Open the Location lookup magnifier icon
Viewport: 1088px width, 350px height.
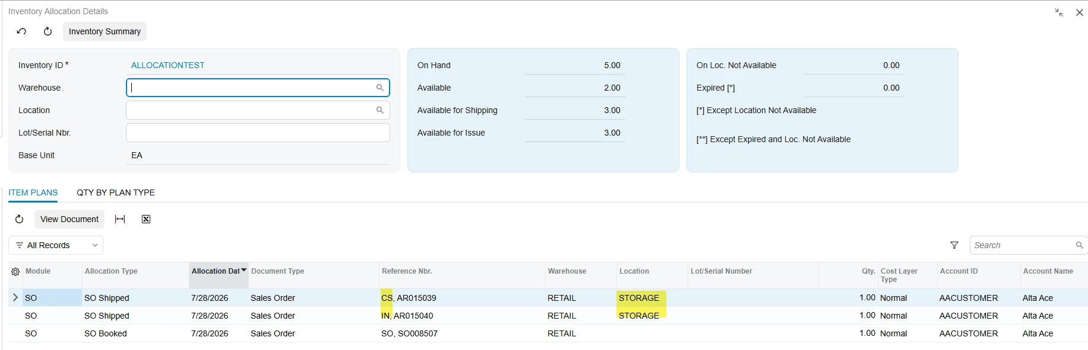[x=380, y=110]
